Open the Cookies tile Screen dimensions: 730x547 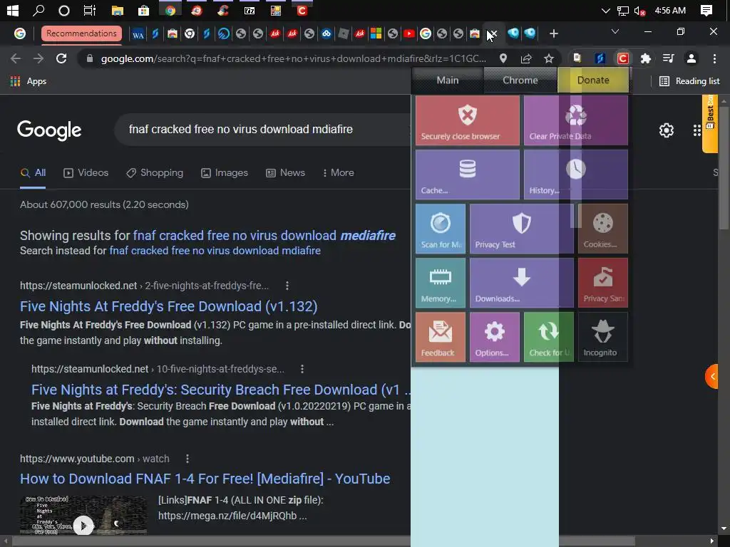(603, 229)
